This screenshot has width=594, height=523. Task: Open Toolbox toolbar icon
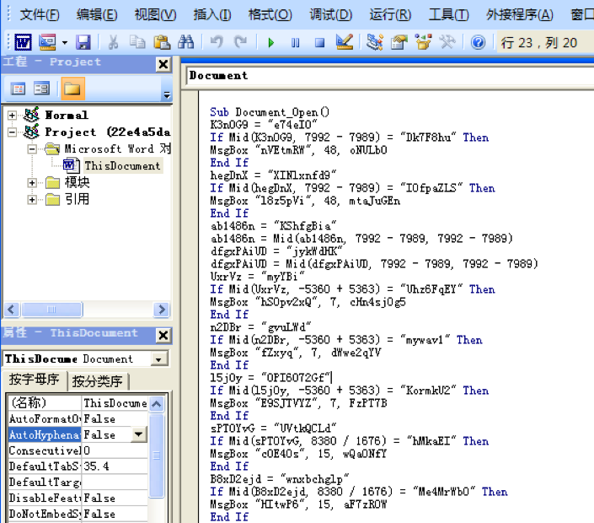pyautogui.click(x=447, y=42)
